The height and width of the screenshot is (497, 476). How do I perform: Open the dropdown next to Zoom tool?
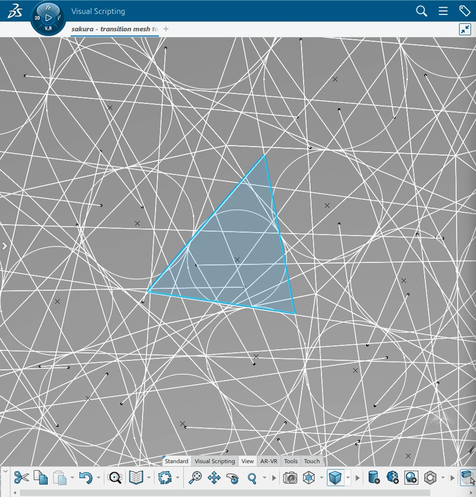tap(265, 478)
